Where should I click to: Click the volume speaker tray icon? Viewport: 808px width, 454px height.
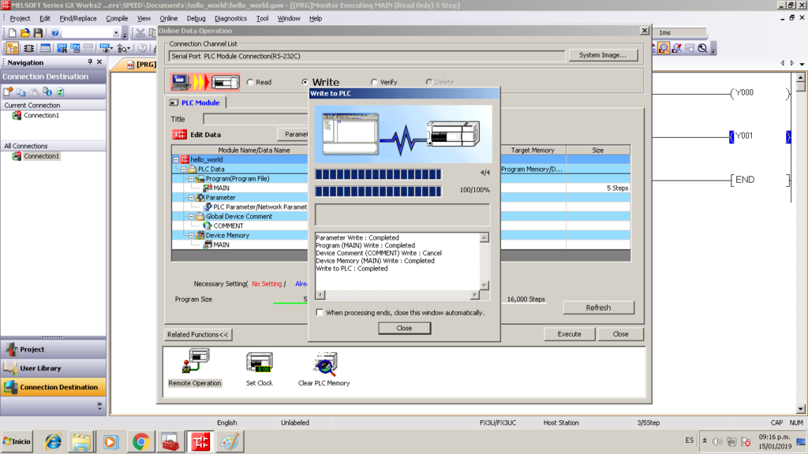pyautogui.click(x=717, y=441)
